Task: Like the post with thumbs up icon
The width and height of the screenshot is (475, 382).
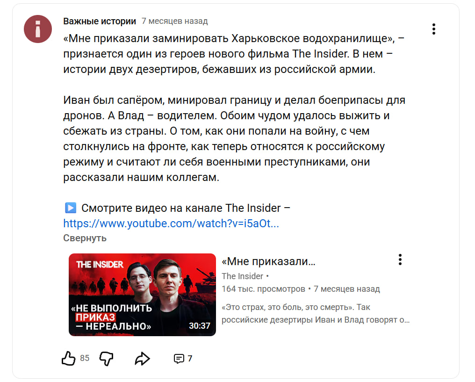Action: click(68, 358)
